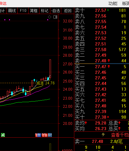Open the 画线 drawing tool

tap(12, 11)
